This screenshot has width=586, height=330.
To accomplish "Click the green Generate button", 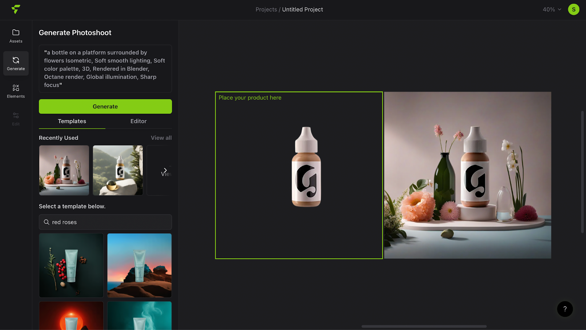I will [x=105, y=106].
